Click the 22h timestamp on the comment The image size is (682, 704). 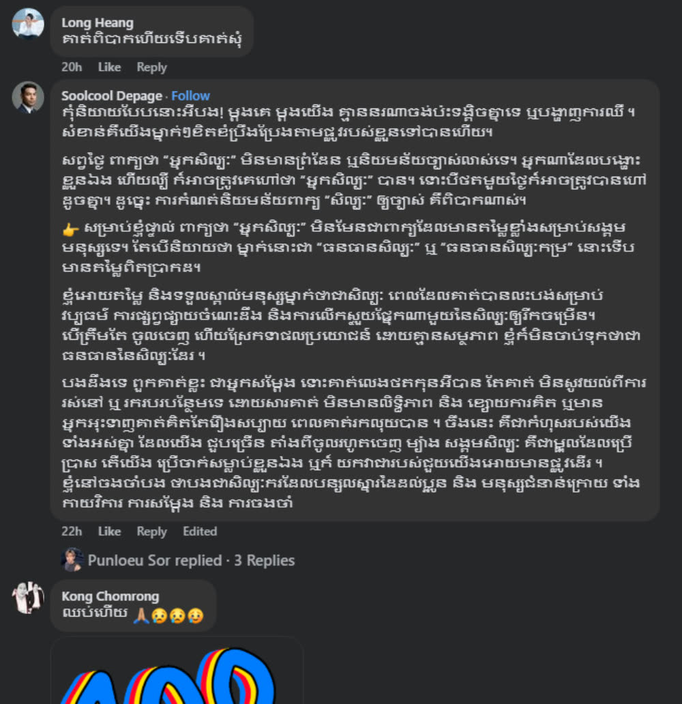(72, 531)
